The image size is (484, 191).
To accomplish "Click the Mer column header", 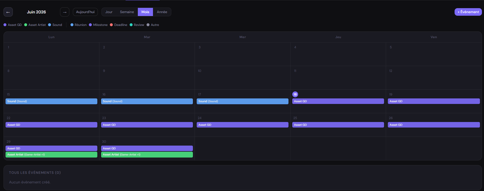I will pos(243,37).
